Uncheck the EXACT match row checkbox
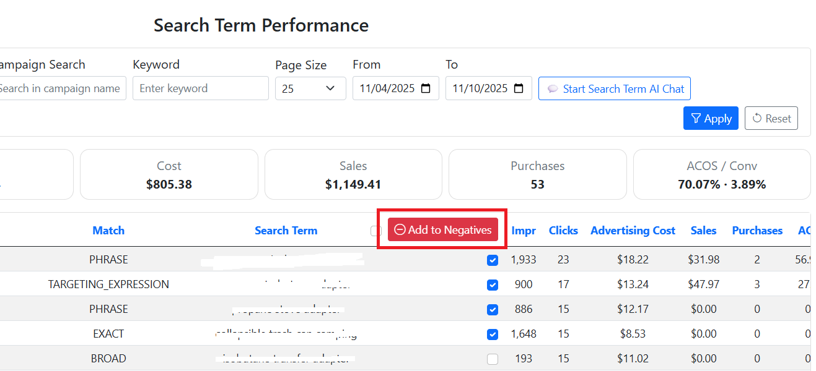Screen dimensions: 816x371 [493, 335]
